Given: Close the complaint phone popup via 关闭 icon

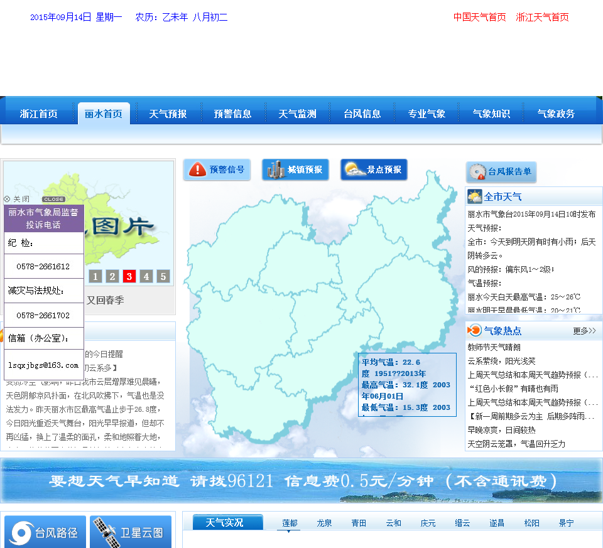Looking at the screenshot, I should pyautogui.click(x=7, y=199).
